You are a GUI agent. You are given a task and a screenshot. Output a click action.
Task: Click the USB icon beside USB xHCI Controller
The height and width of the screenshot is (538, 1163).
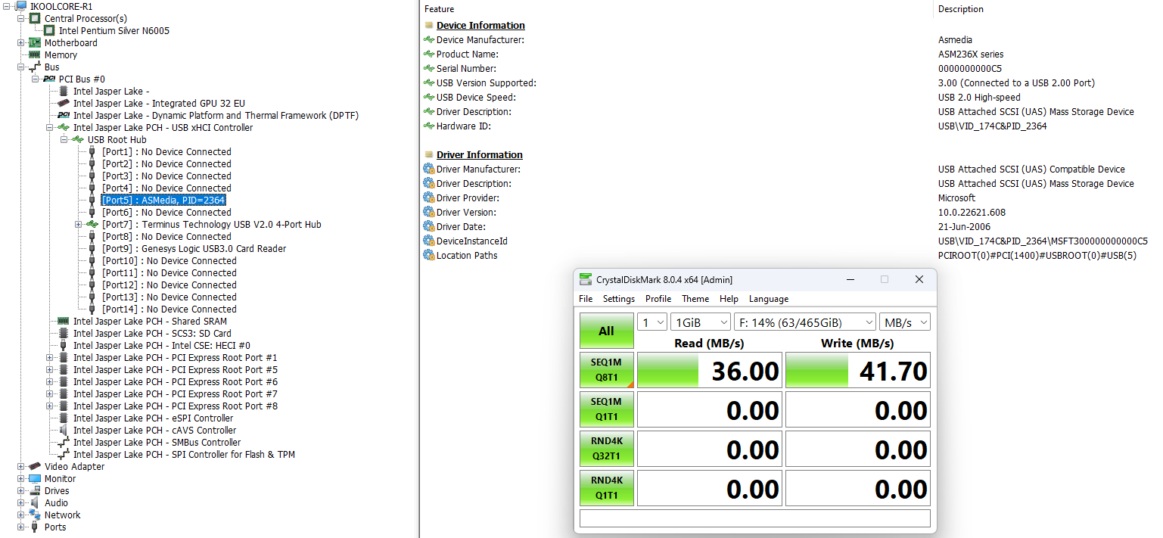point(64,127)
